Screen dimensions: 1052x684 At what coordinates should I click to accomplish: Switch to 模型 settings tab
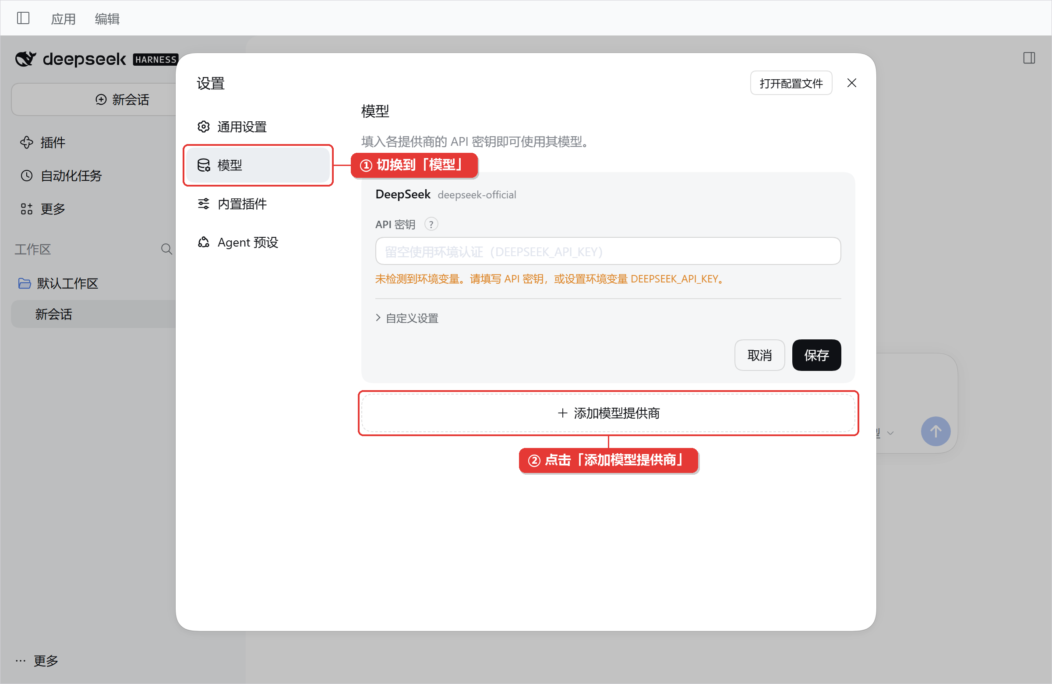(258, 165)
